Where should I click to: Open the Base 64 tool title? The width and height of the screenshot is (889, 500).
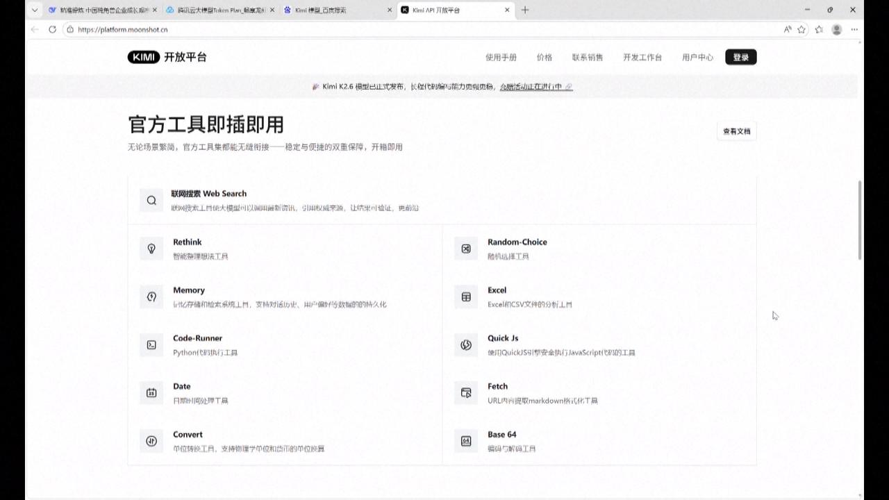(502, 435)
